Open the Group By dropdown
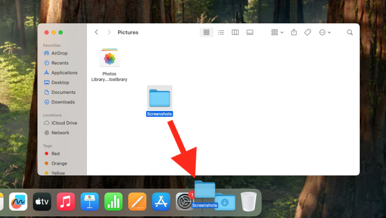Image resolution: width=386 pixels, height=218 pixels. [x=277, y=33]
